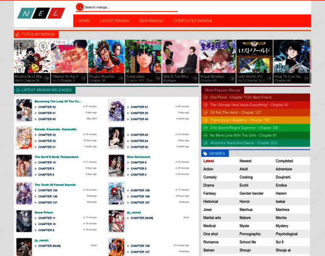Open Chapter 65 link
This screenshot has width=325, height=256.
(139, 135)
